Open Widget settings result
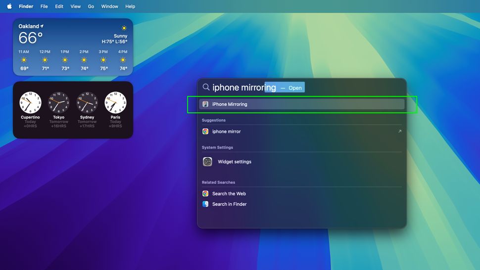The width and height of the screenshot is (480, 270). [301, 161]
